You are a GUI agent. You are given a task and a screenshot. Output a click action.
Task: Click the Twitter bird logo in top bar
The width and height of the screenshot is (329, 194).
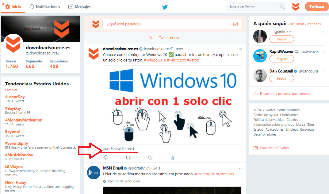(x=165, y=7)
